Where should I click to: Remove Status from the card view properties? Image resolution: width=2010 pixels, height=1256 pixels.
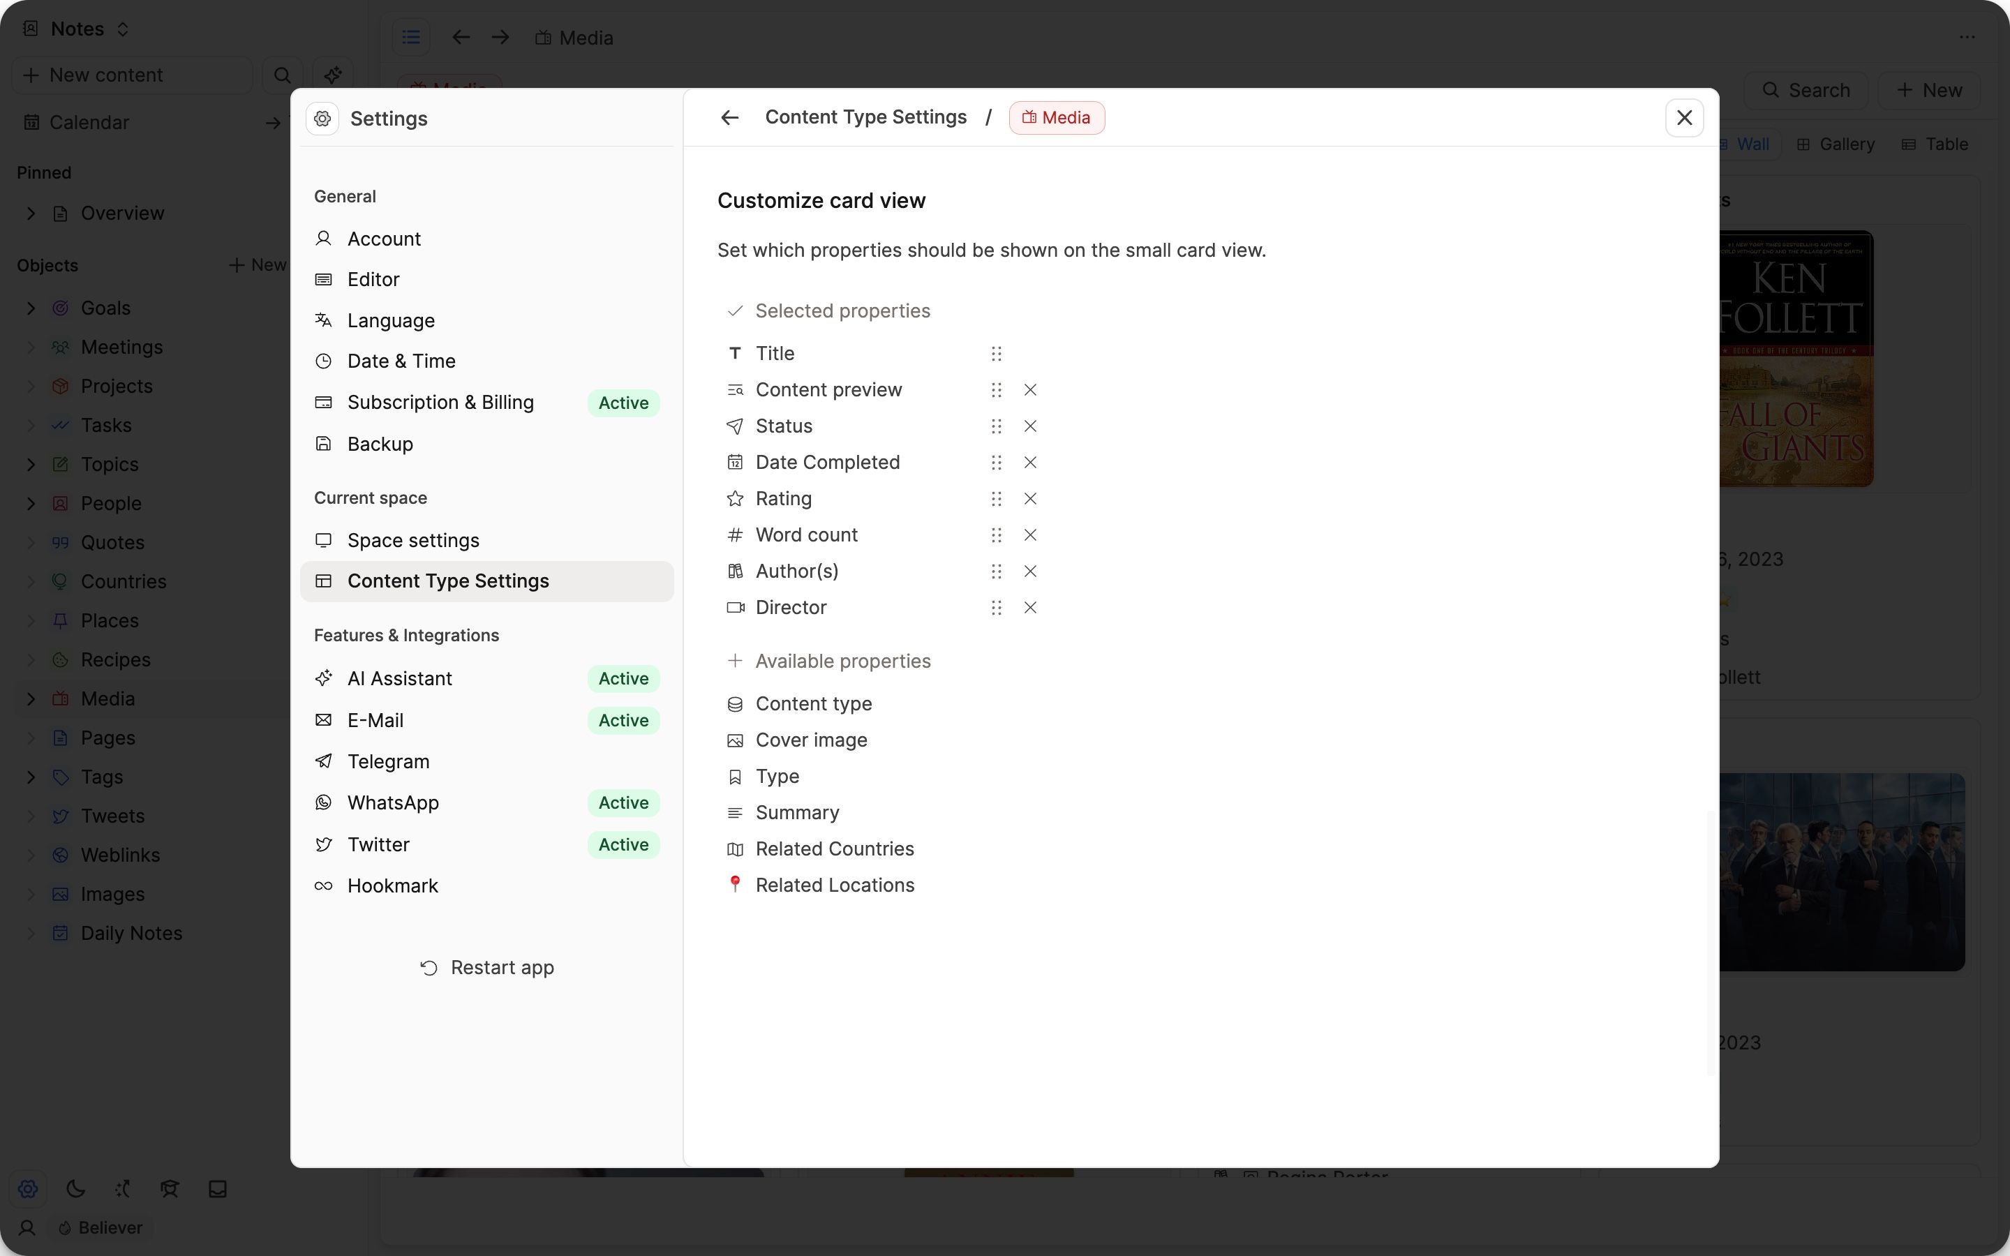[x=1030, y=426]
